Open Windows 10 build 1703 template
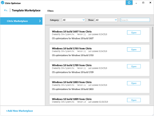 (134, 50)
